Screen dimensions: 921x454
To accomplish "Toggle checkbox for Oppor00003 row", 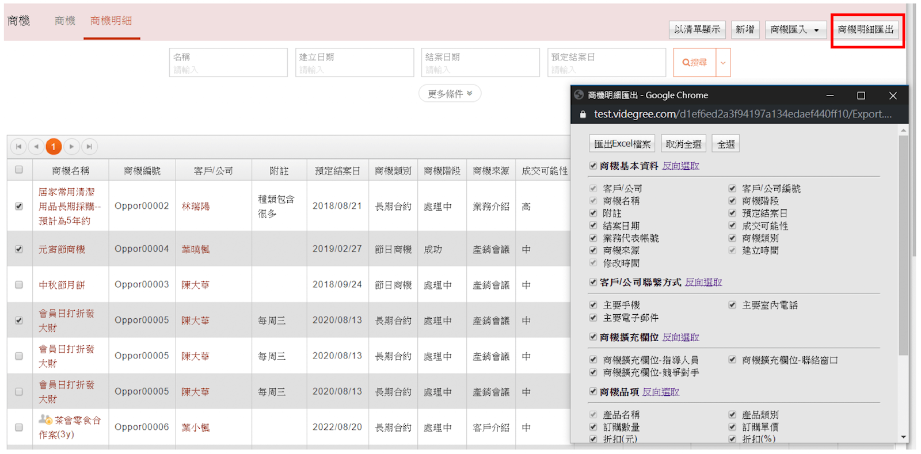I will [19, 285].
